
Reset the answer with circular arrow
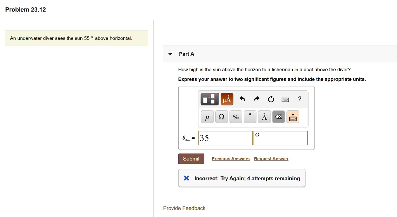pos(271,99)
